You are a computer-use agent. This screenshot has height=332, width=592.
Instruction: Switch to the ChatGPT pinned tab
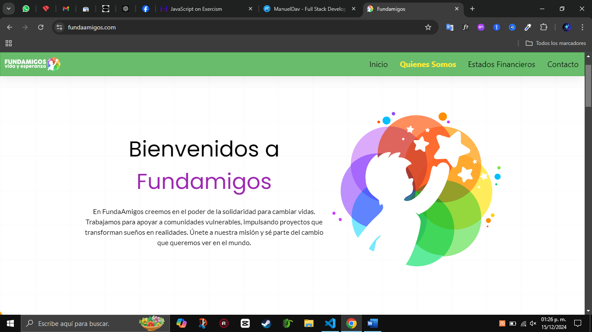(x=126, y=9)
